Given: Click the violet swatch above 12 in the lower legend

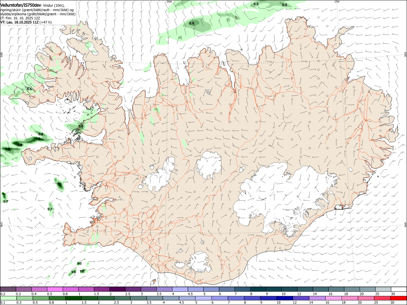Looking at the screenshot, I should click(301, 298).
